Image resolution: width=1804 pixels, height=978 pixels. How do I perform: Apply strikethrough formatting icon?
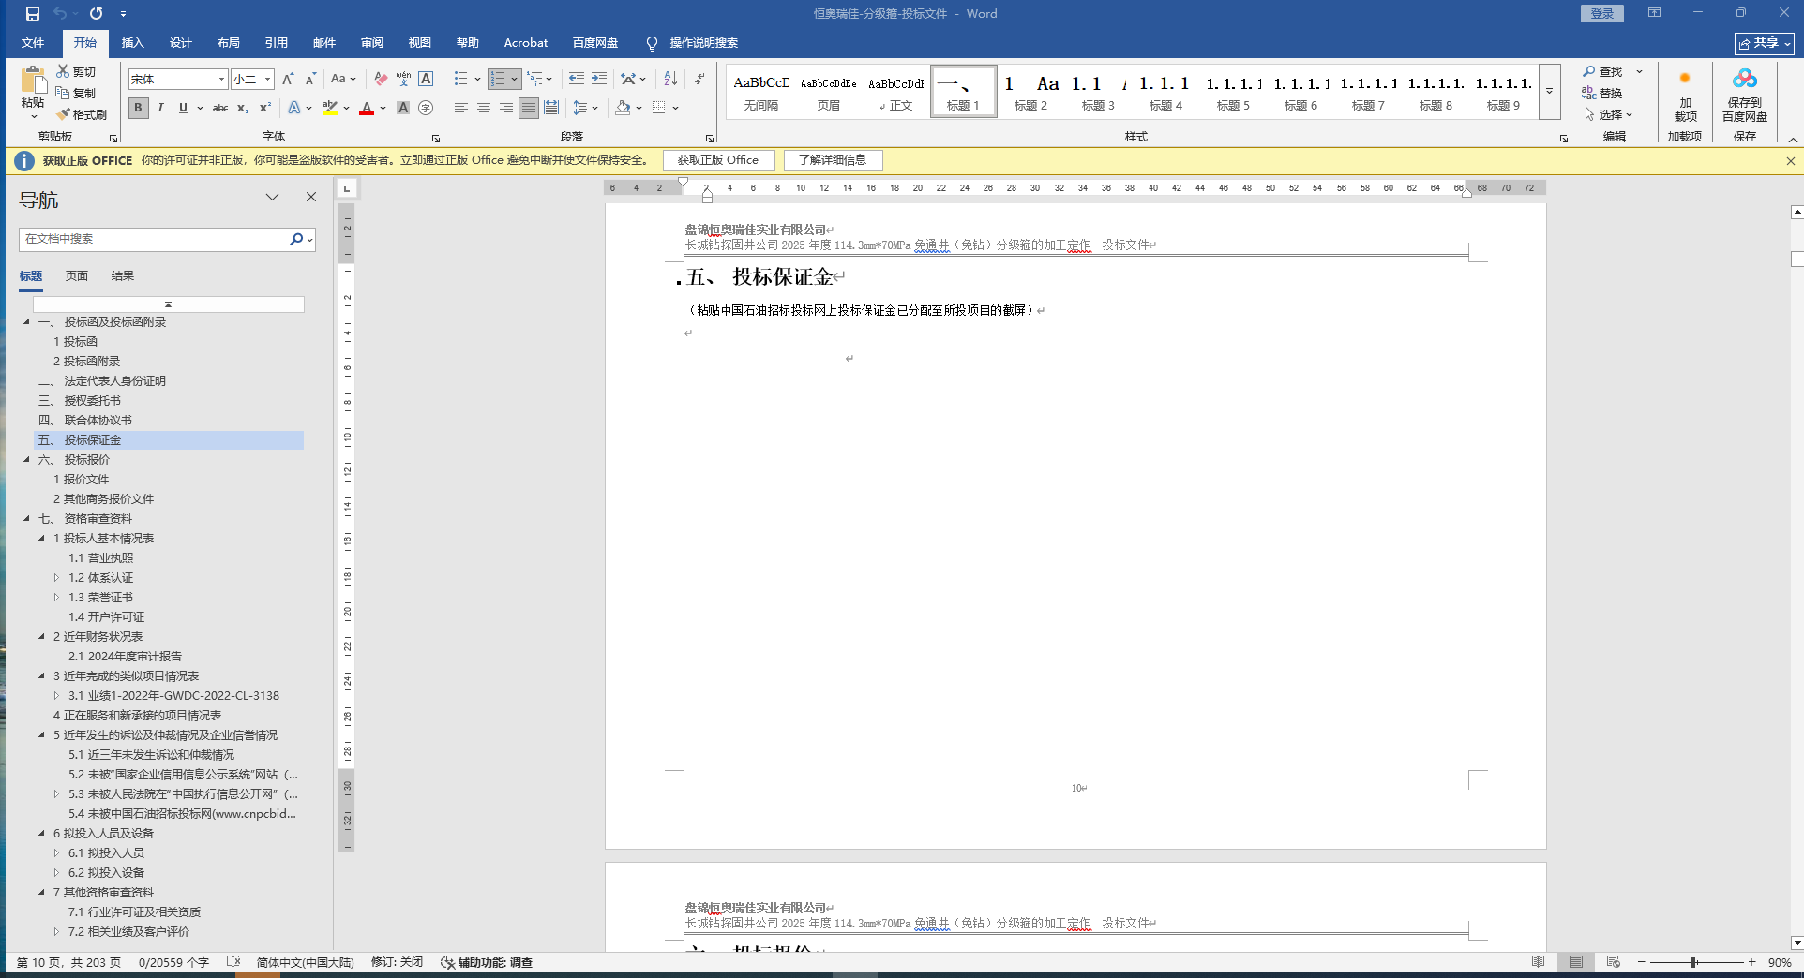click(220, 108)
